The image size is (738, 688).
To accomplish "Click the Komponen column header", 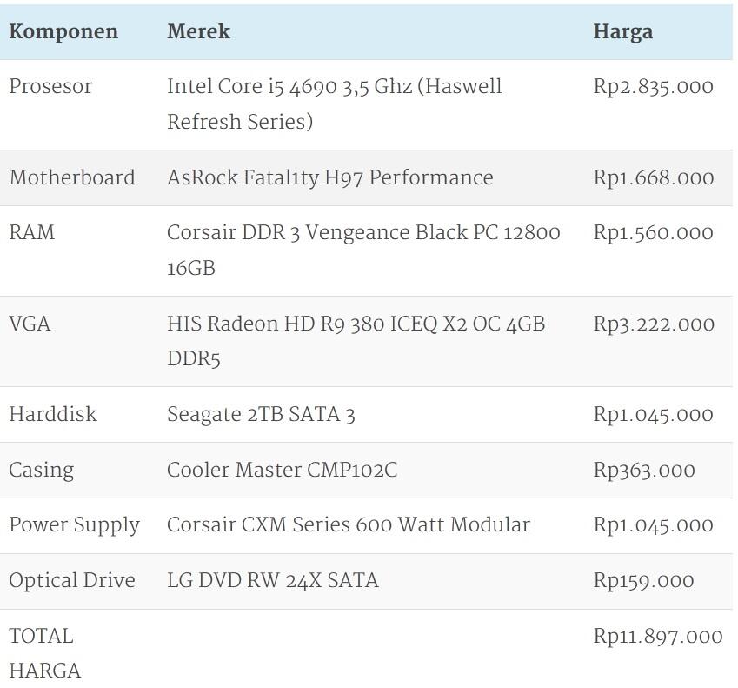I will pos(63,32).
